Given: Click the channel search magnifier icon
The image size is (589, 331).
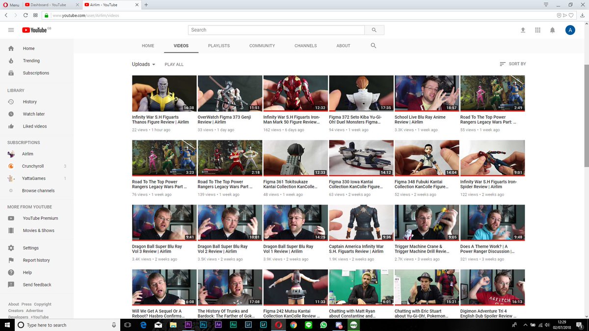Looking at the screenshot, I should coord(374,46).
